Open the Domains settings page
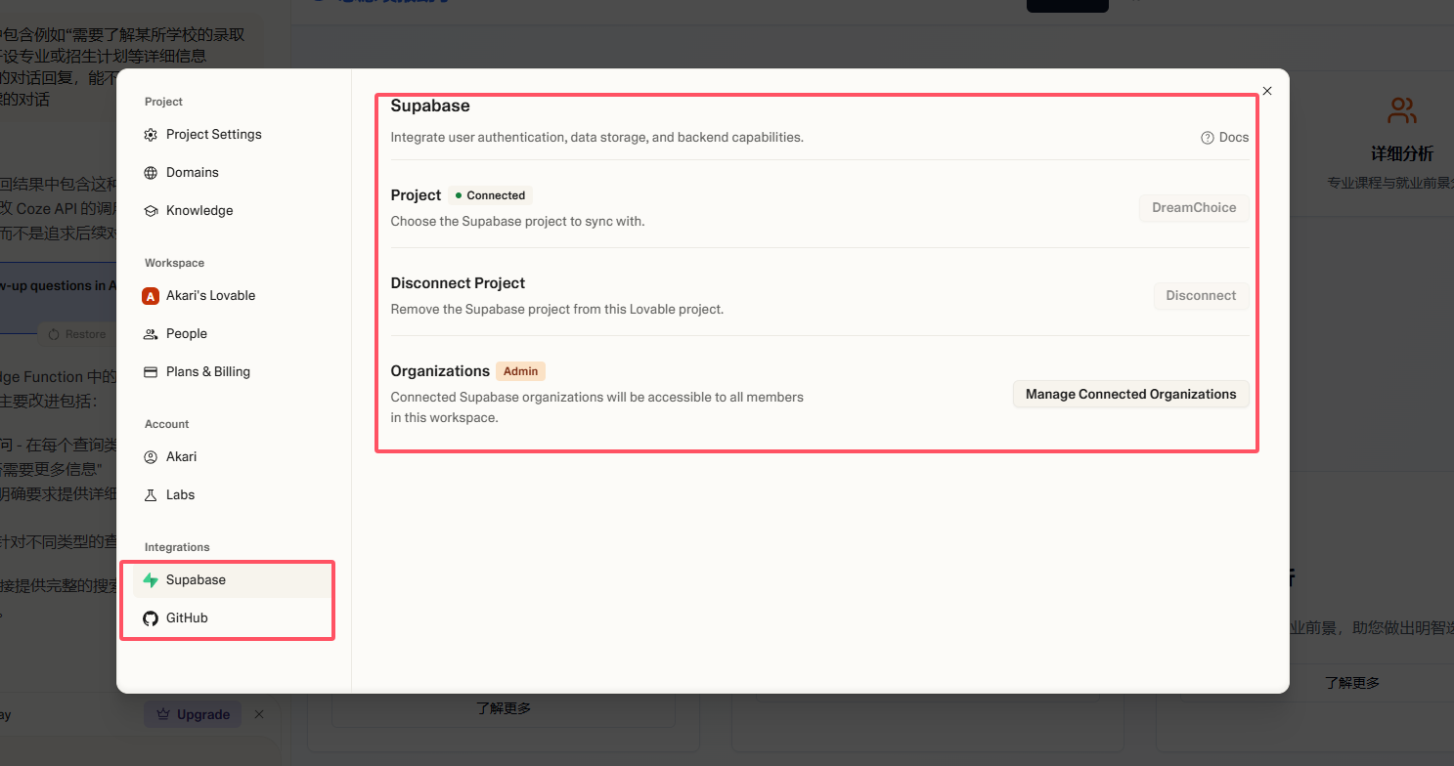Image resolution: width=1454 pixels, height=766 pixels. click(x=233, y=173)
